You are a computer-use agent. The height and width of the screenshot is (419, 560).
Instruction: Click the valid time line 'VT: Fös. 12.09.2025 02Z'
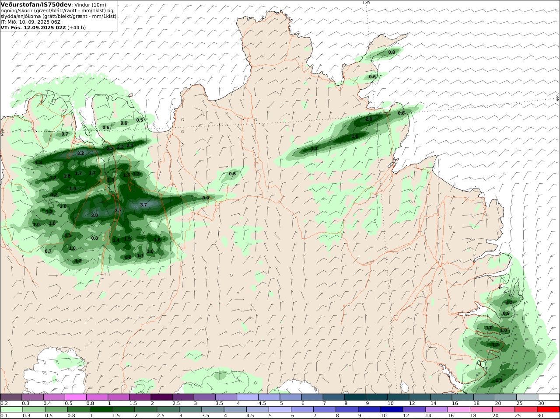coord(33,28)
